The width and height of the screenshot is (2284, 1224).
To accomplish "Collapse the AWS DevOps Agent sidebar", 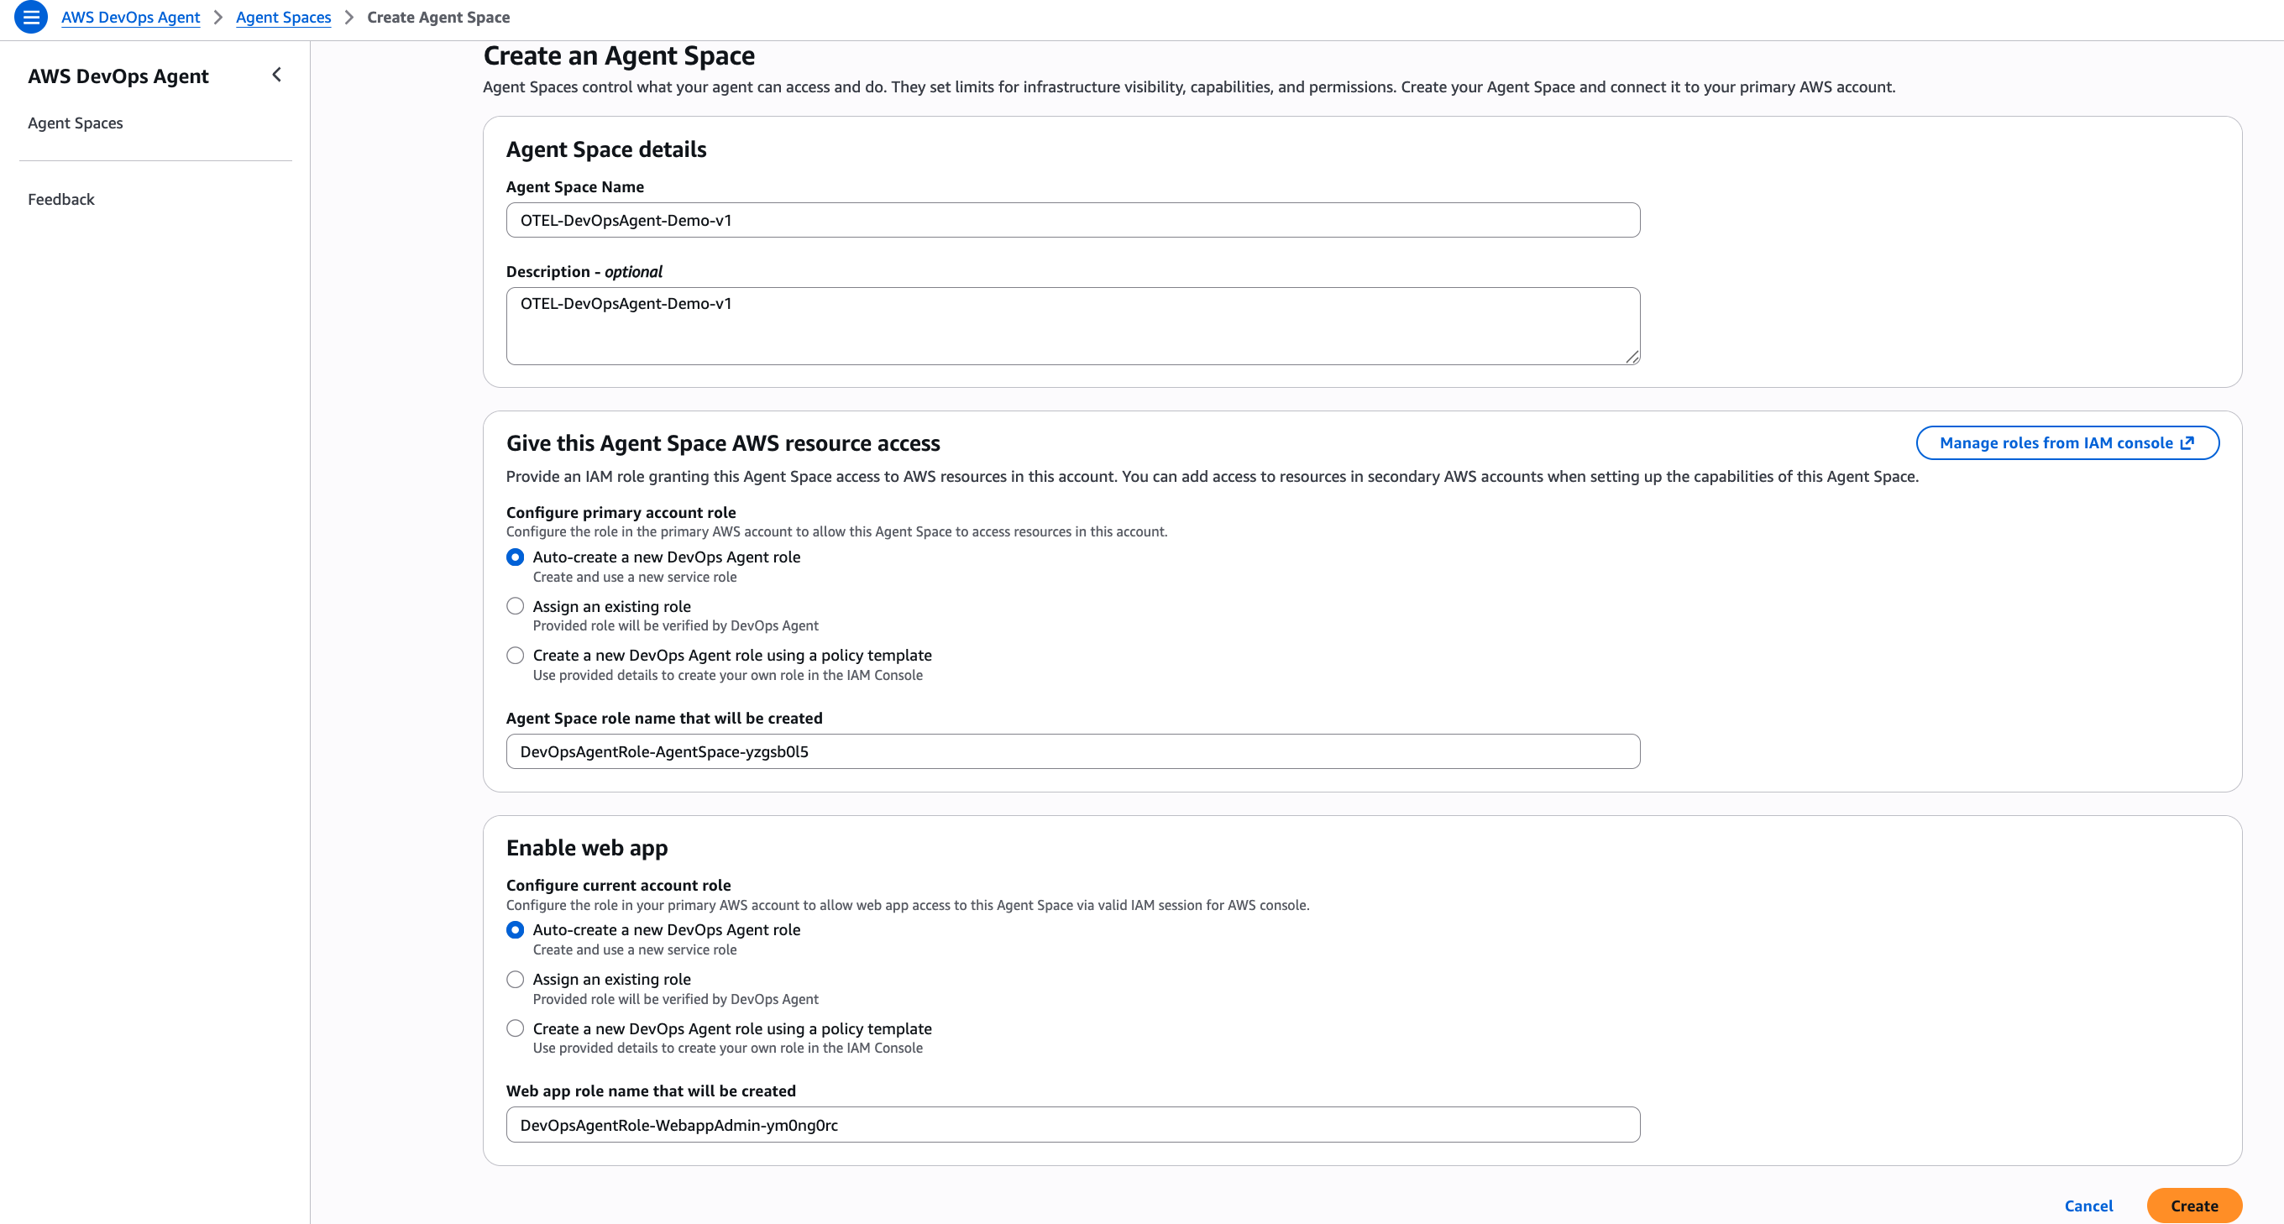I will (x=275, y=75).
